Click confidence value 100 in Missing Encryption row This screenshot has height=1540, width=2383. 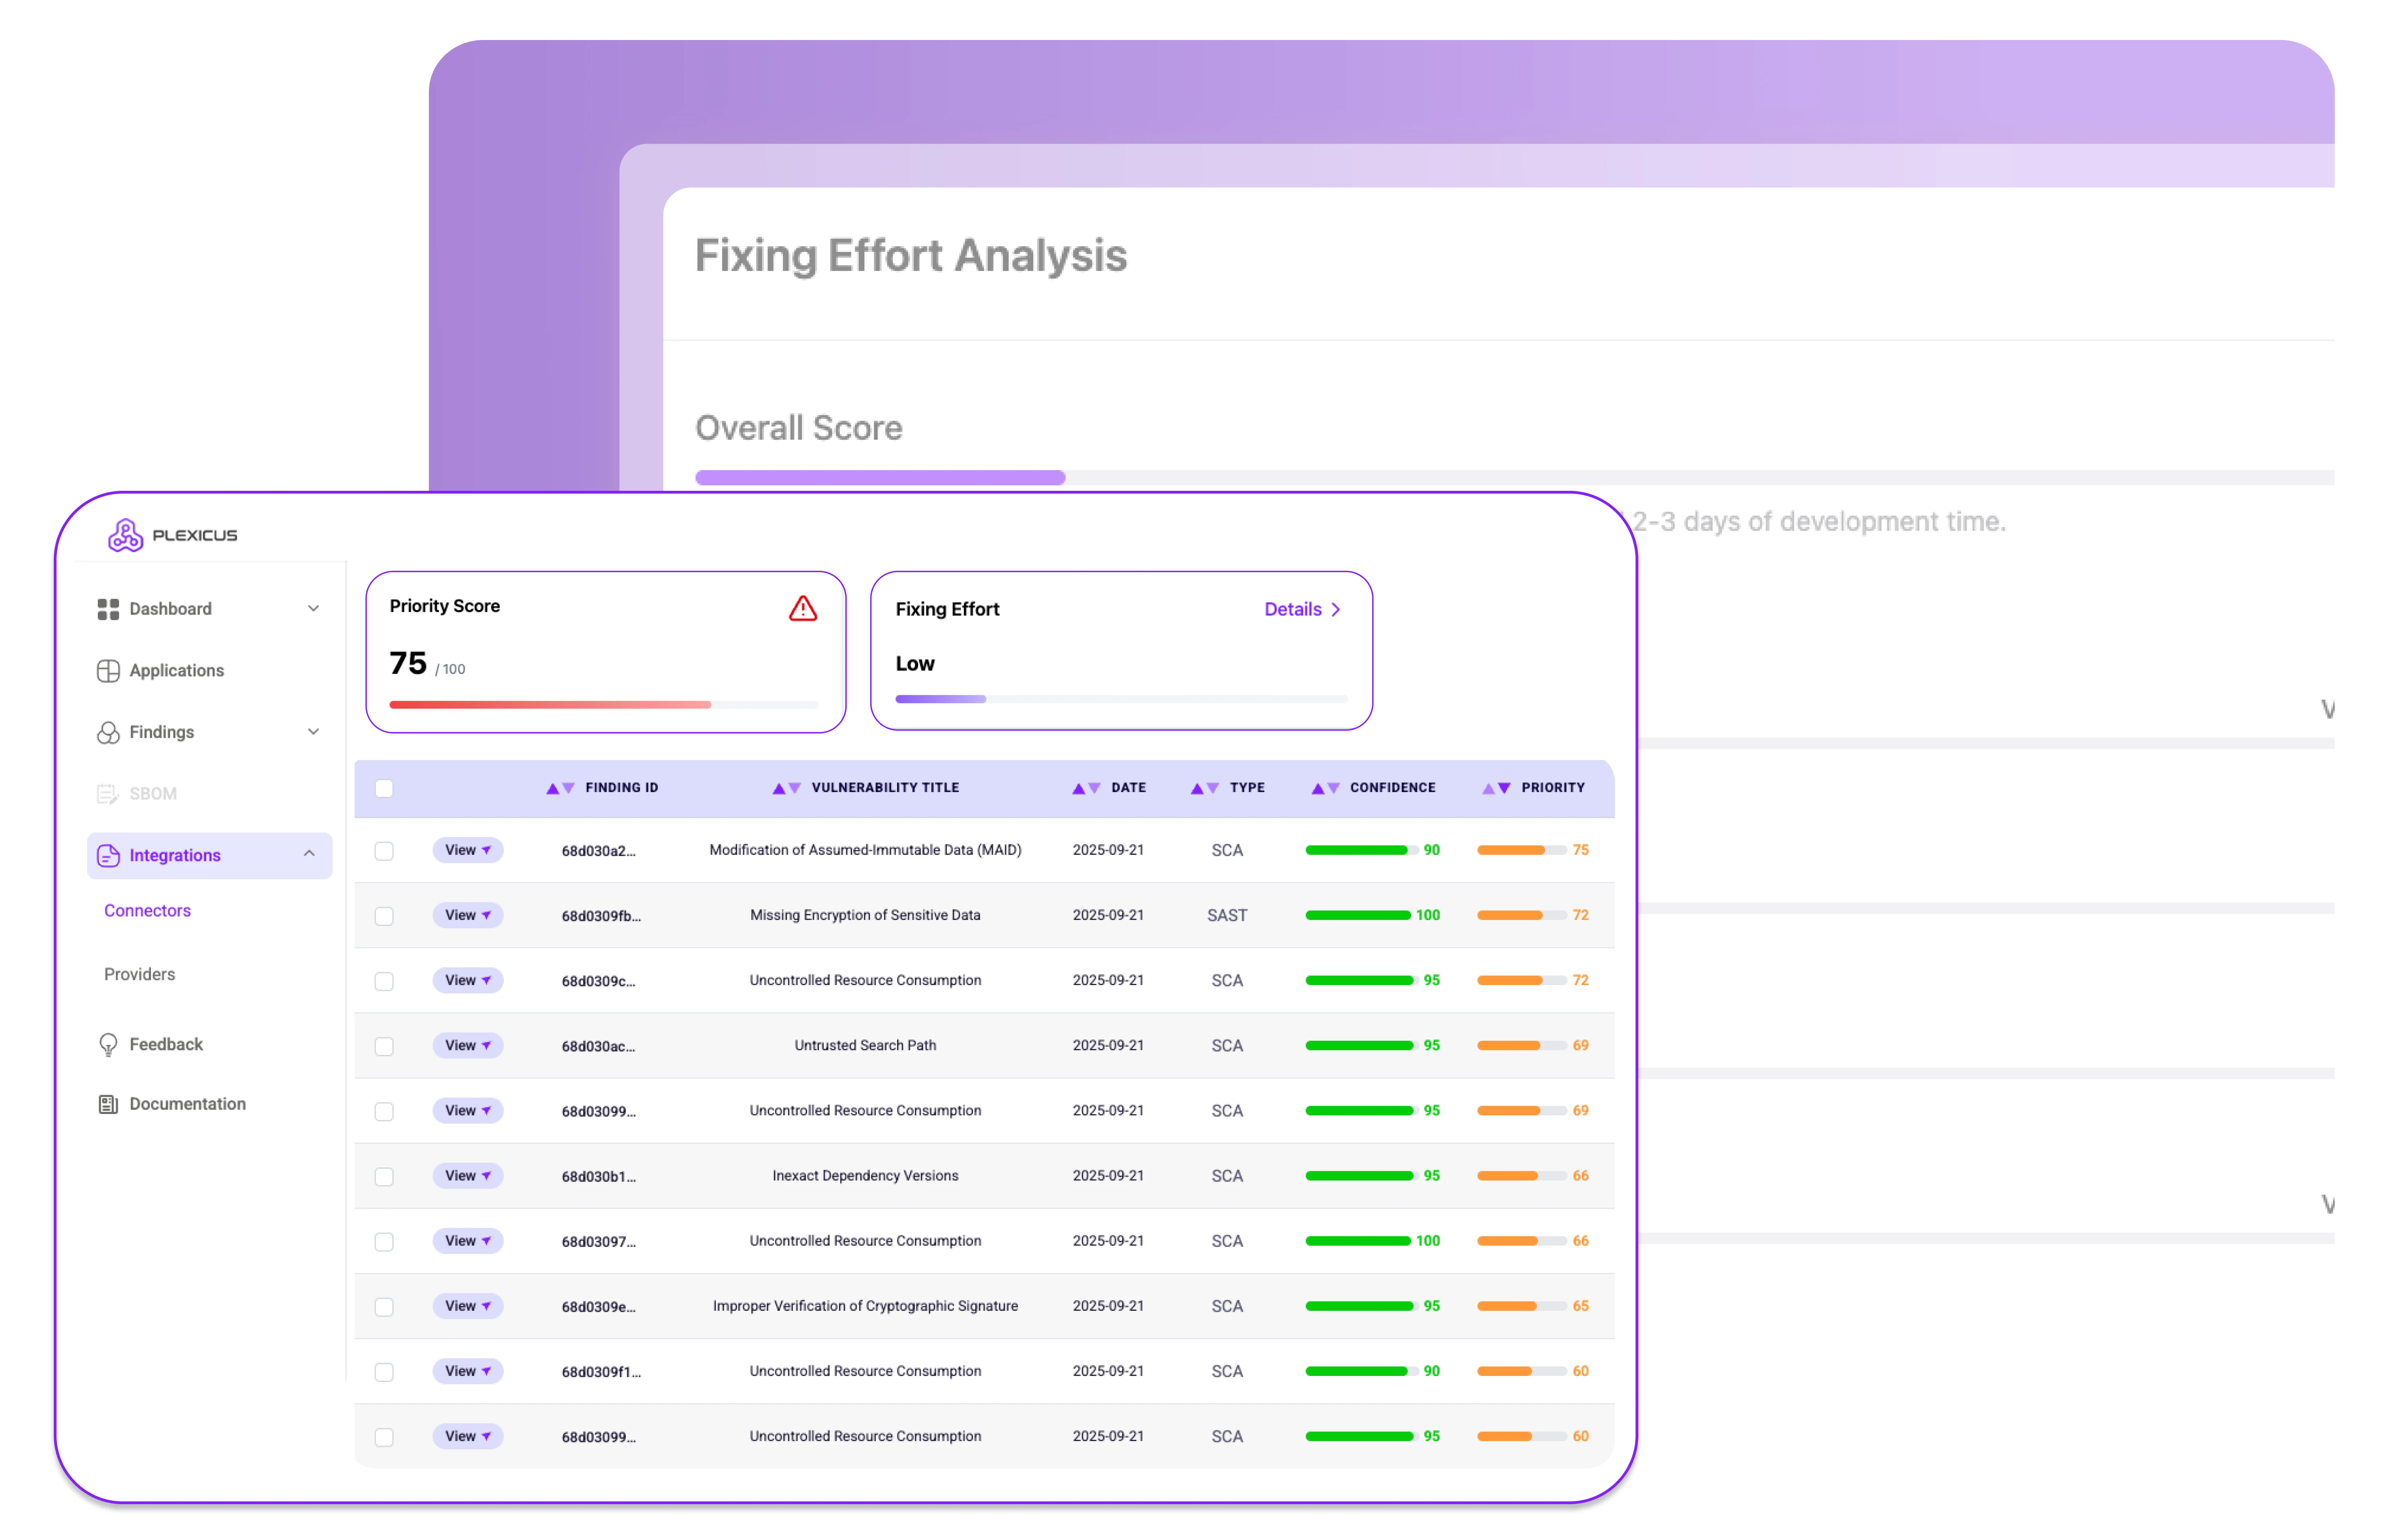tap(1428, 915)
